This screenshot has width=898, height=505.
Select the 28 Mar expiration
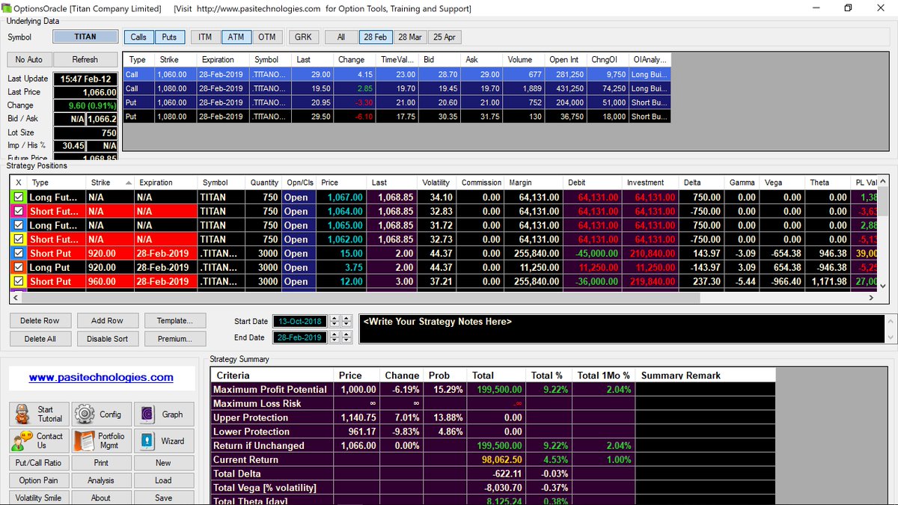tap(409, 37)
